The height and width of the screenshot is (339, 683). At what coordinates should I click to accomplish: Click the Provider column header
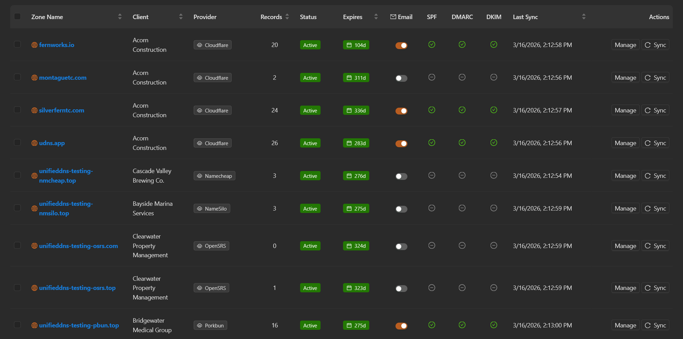pyautogui.click(x=205, y=17)
